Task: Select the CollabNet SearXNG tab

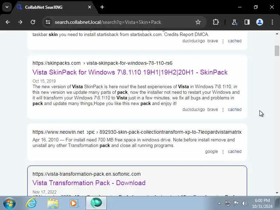Action: click(x=54, y=7)
